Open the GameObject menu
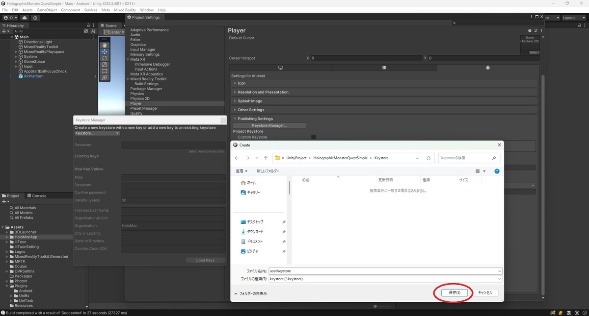589x316 pixels. tap(46, 10)
